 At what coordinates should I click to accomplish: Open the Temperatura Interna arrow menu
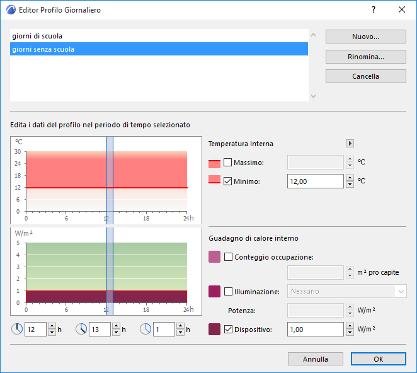click(x=350, y=144)
